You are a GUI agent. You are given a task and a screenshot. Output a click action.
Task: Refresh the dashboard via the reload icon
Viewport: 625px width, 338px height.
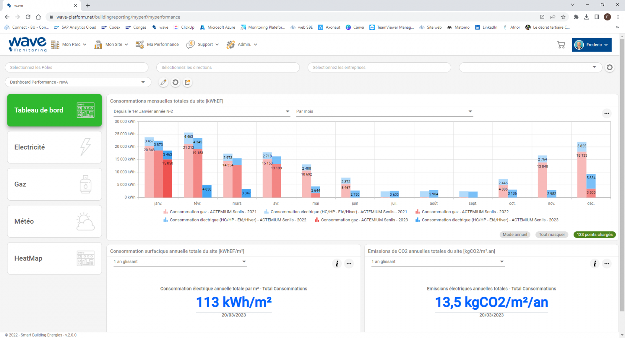pos(175,82)
